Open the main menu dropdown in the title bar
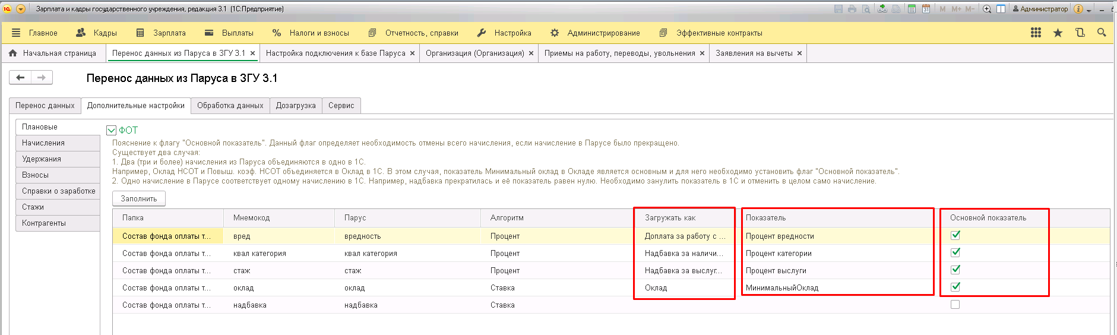The height and width of the screenshot is (335, 1117). pyautogui.click(x=21, y=9)
